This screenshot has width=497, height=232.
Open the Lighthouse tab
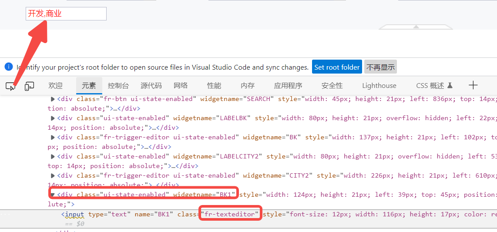(379, 86)
